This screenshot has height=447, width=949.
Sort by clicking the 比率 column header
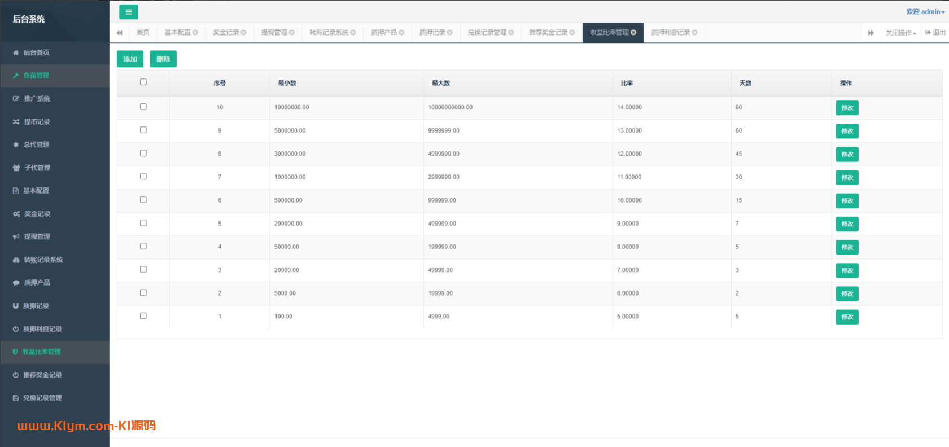pos(627,83)
